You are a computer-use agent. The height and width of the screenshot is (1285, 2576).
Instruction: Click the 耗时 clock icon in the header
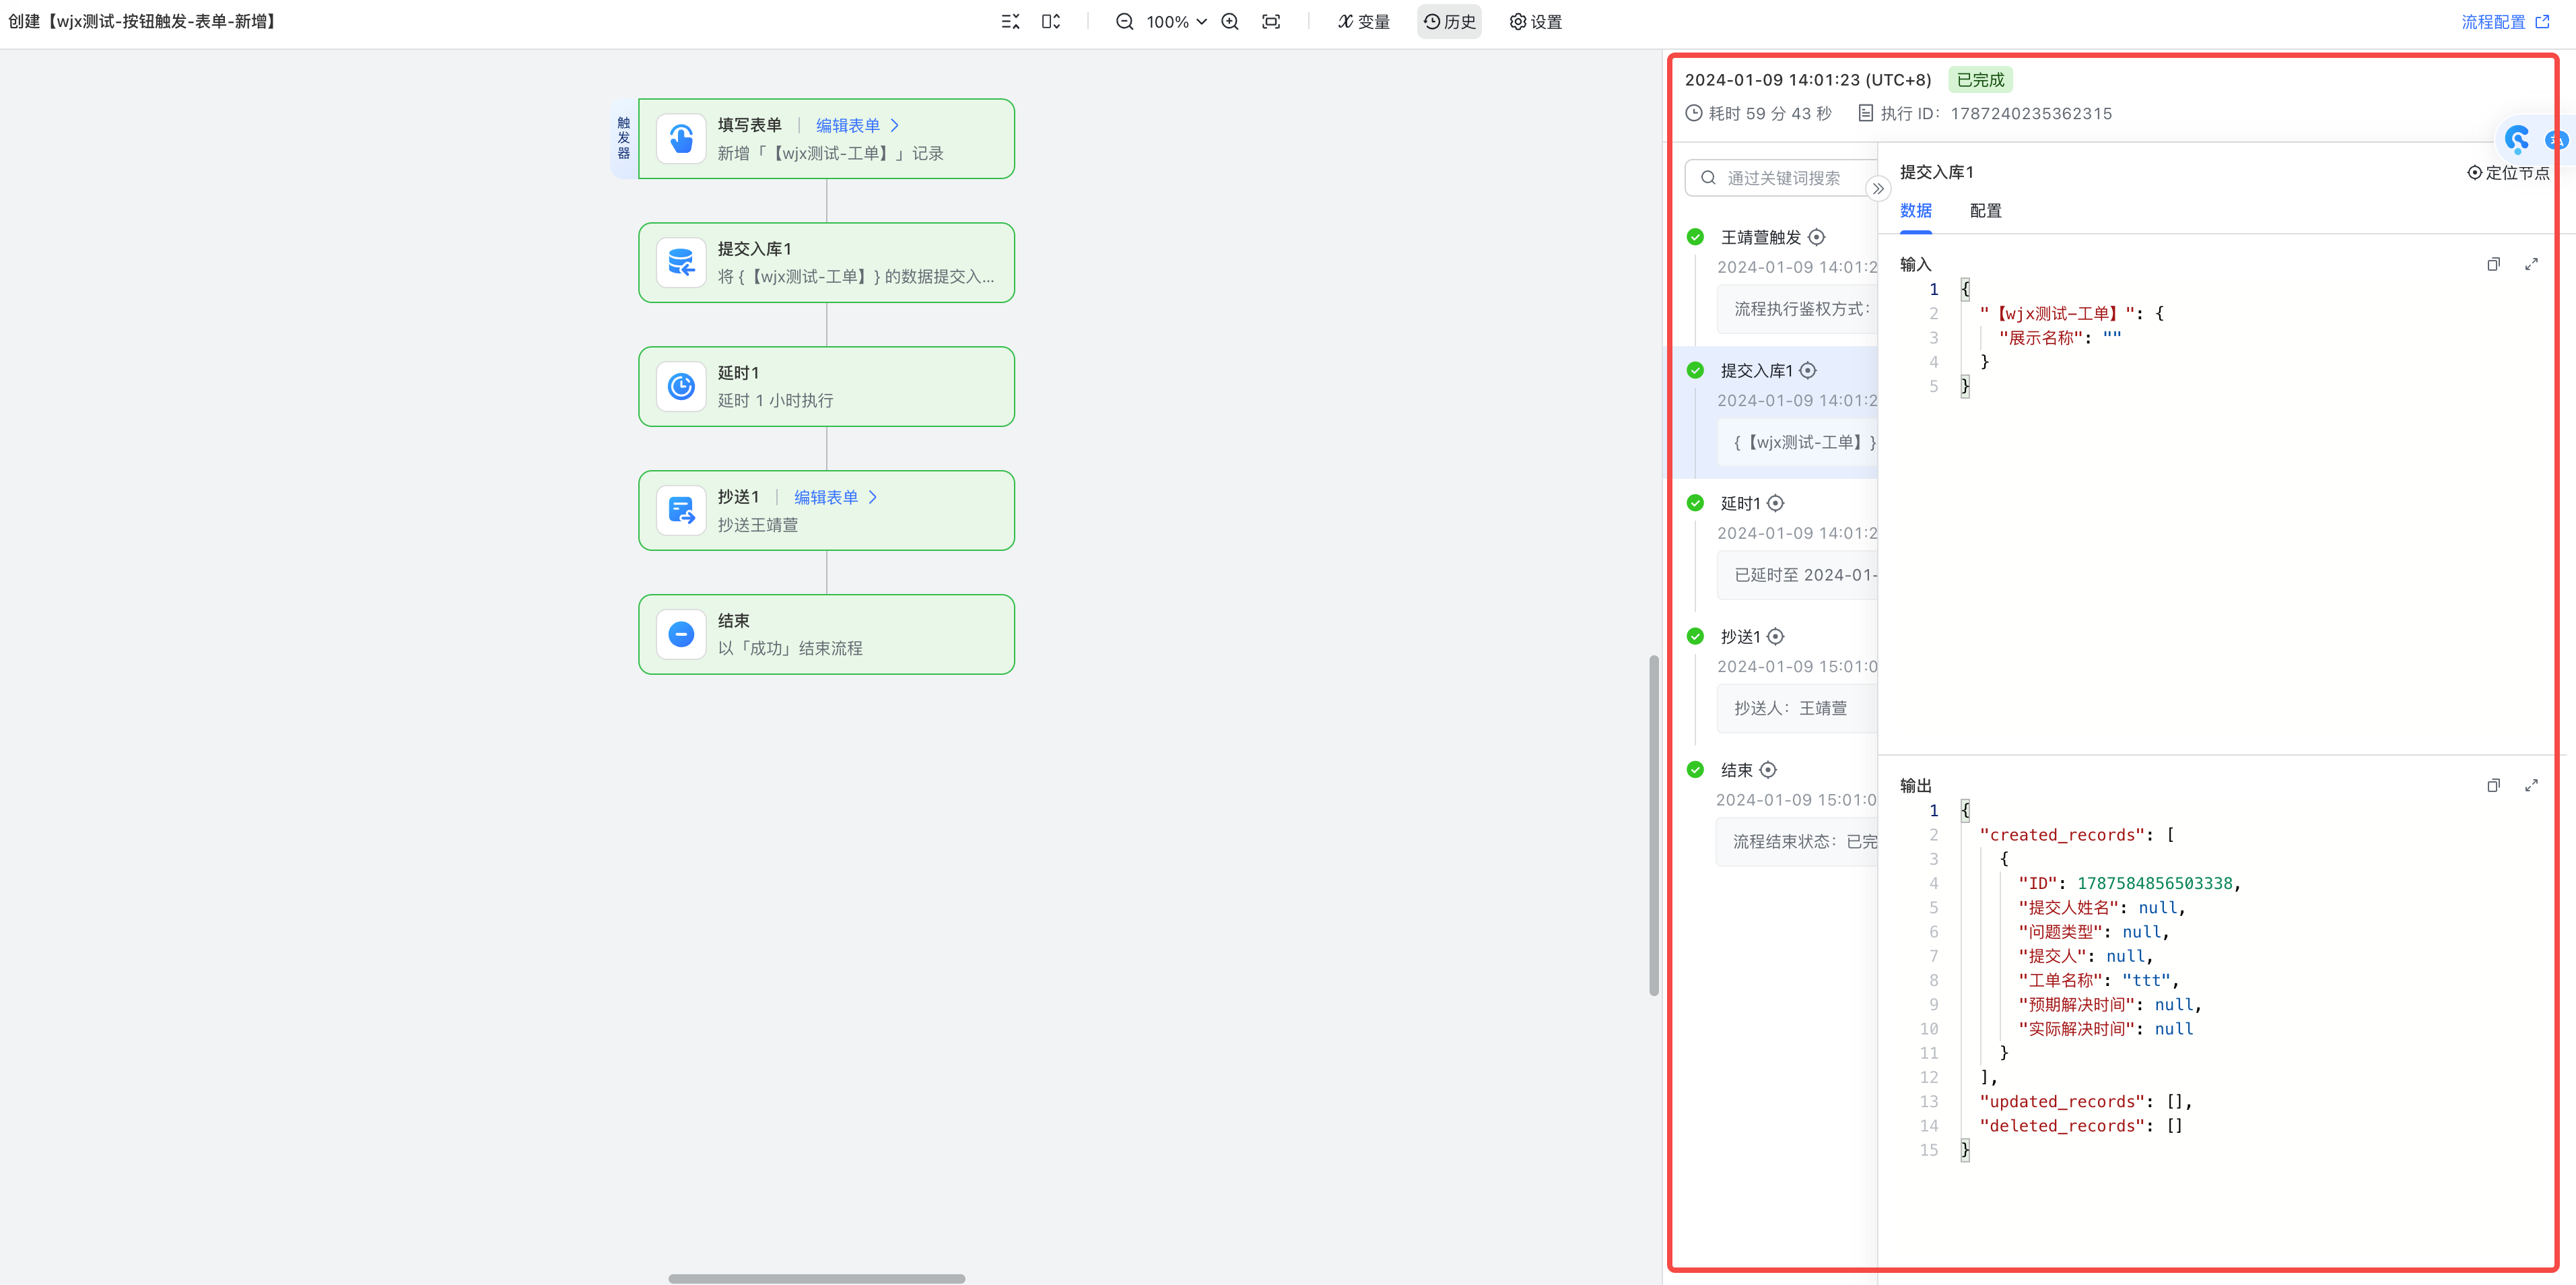1694,114
